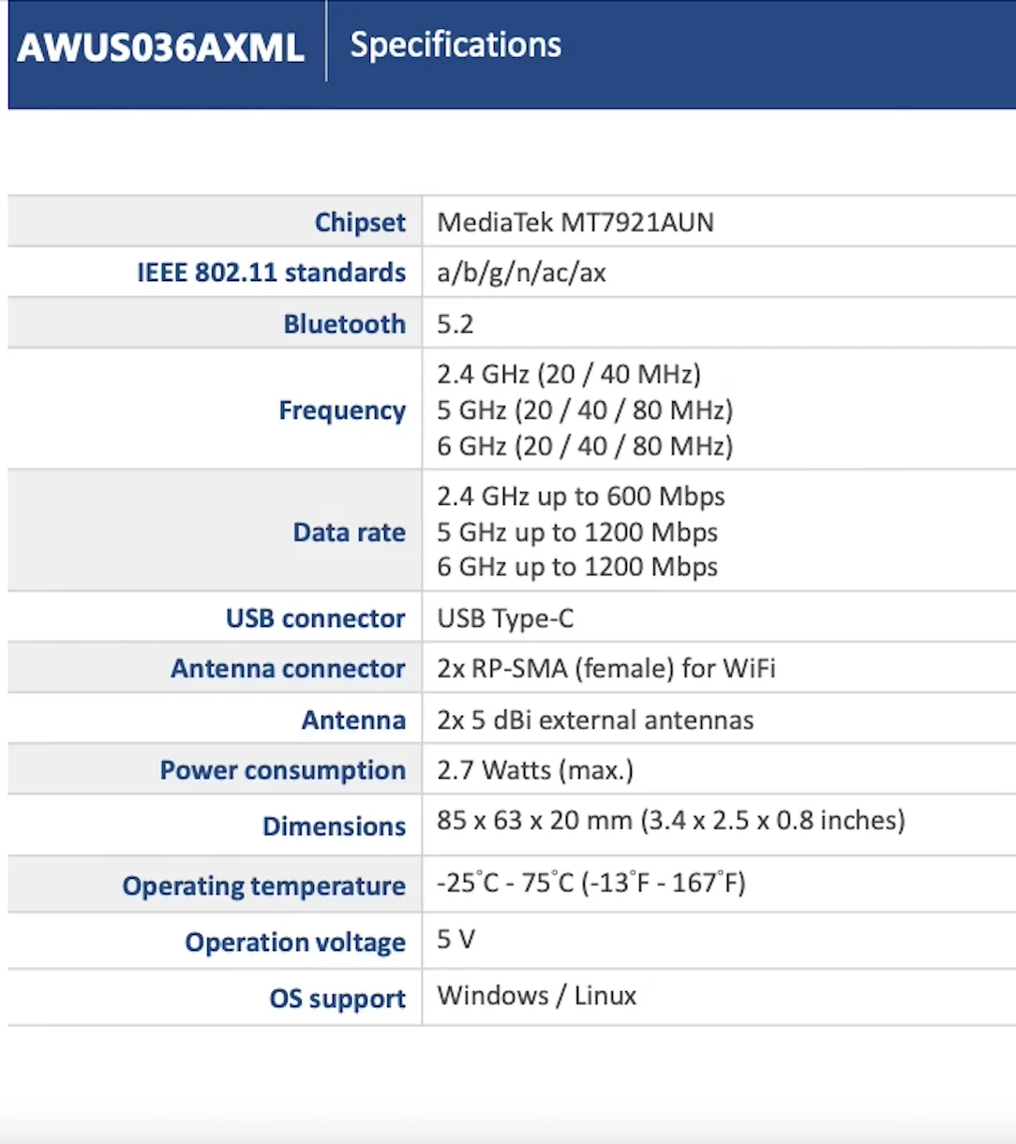Select the USB Type-C value
This screenshot has width=1016, height=1144.
point(505,618)
